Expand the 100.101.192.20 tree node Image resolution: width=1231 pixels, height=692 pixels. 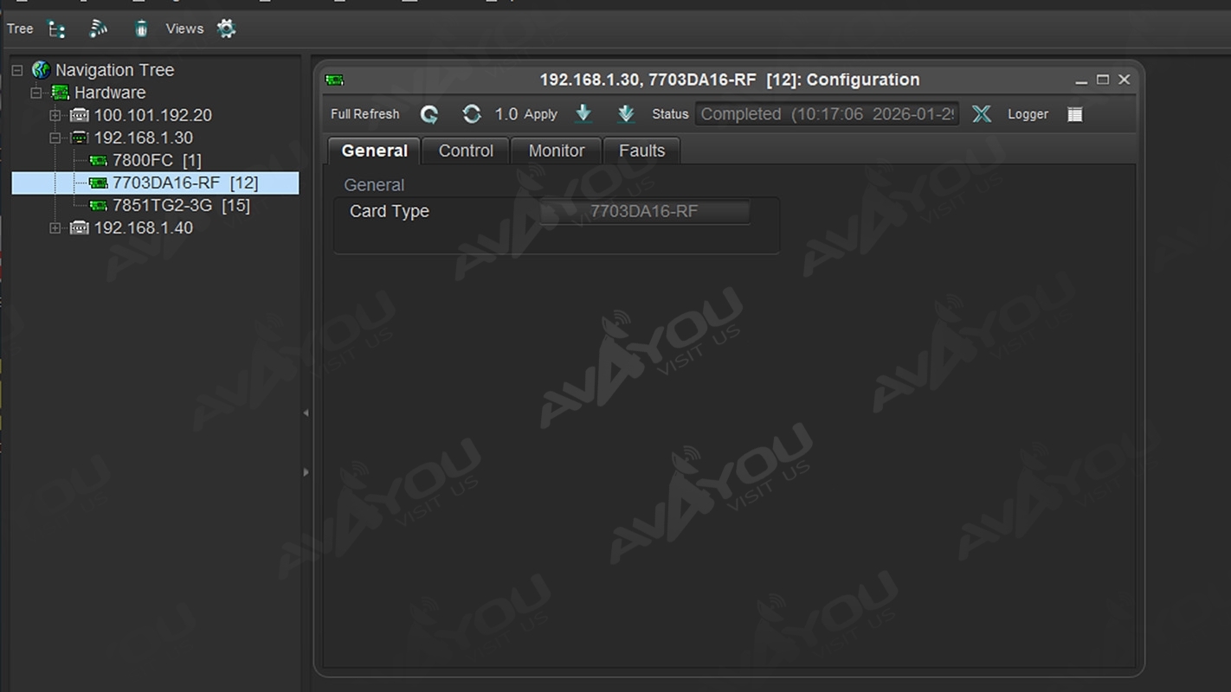[55, 116]
